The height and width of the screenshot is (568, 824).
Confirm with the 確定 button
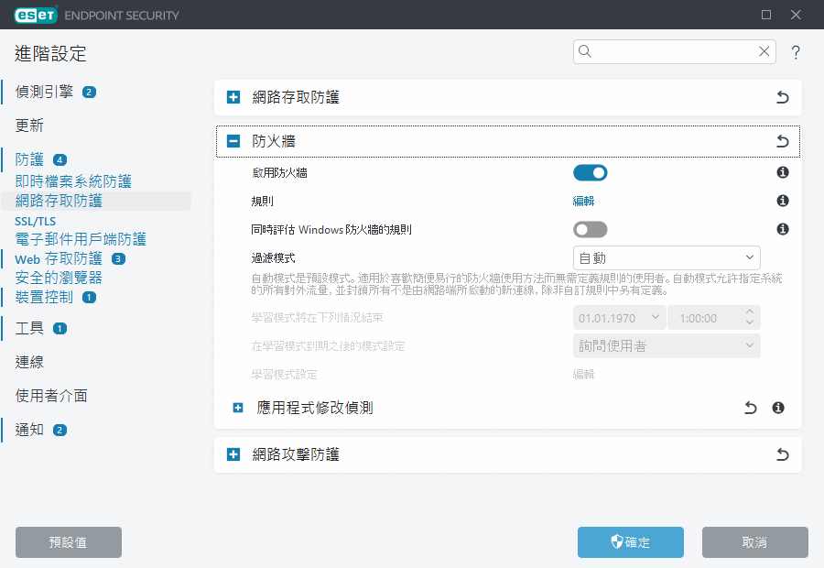[x=631, y=542]
